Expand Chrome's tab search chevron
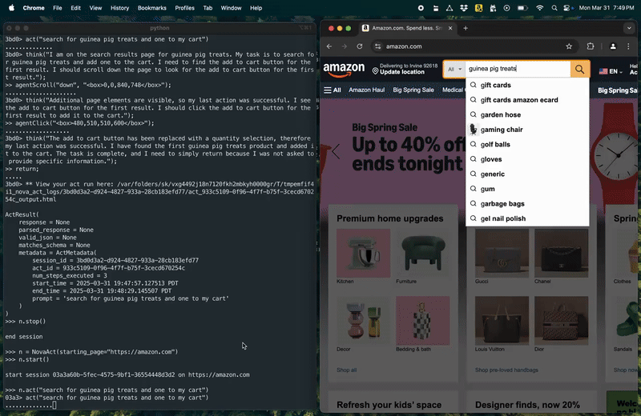 [x=629, y=28]
